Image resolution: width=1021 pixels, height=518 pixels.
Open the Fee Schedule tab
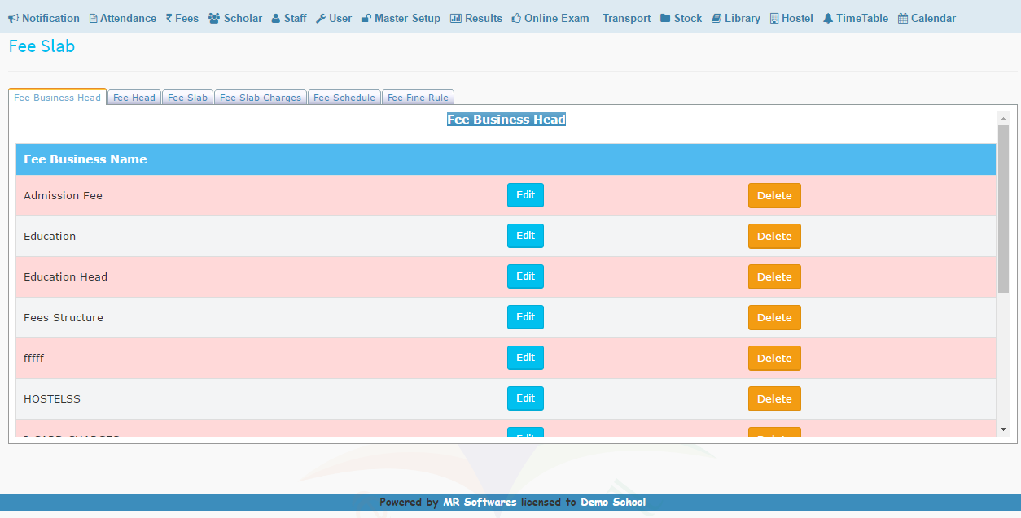click(x=344, y=98)
